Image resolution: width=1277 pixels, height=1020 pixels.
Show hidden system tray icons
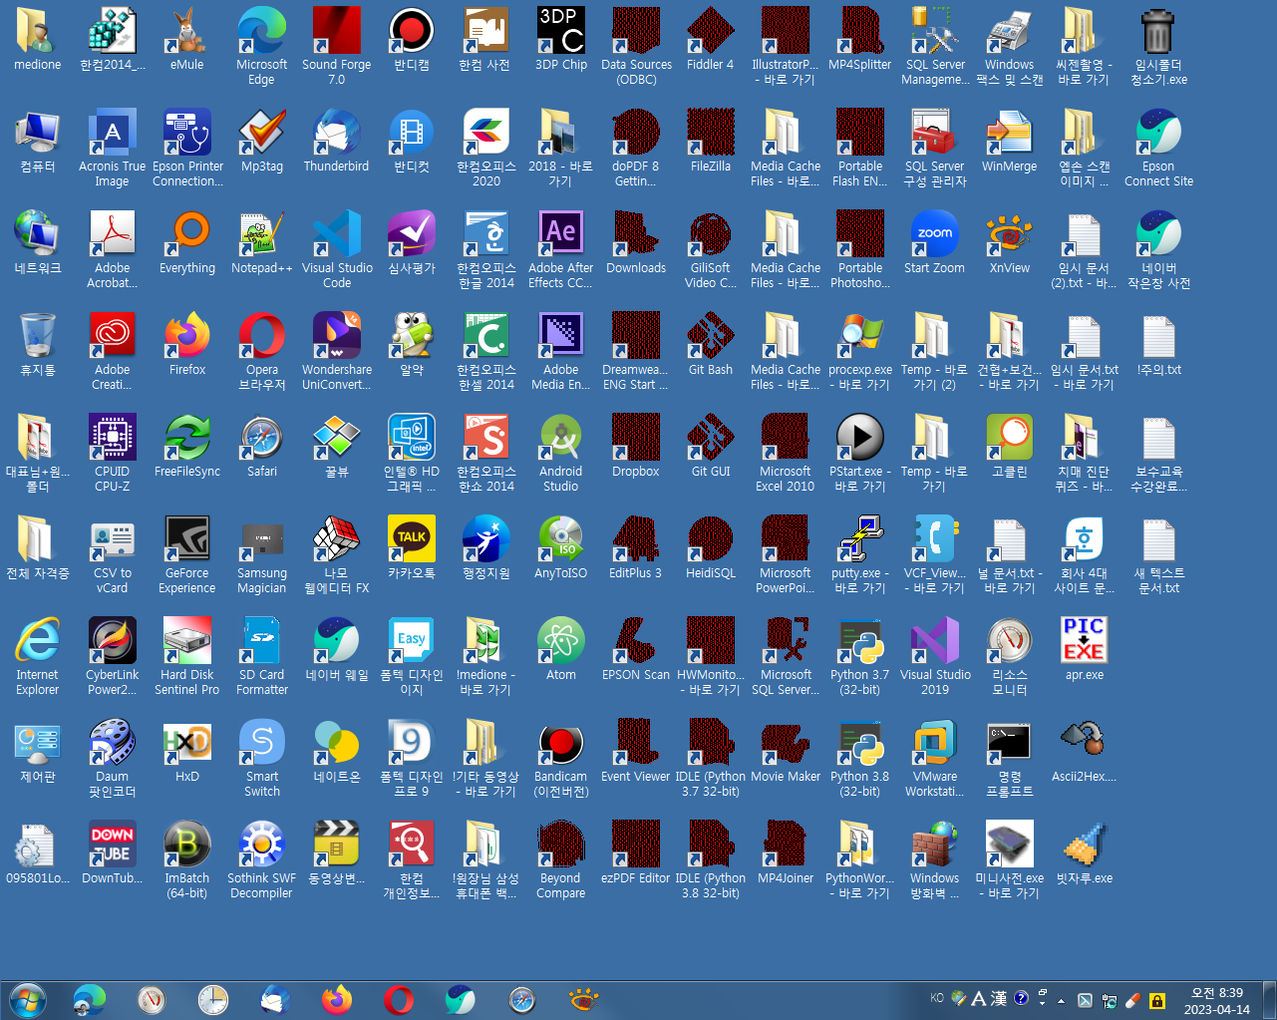point(1061,999)
